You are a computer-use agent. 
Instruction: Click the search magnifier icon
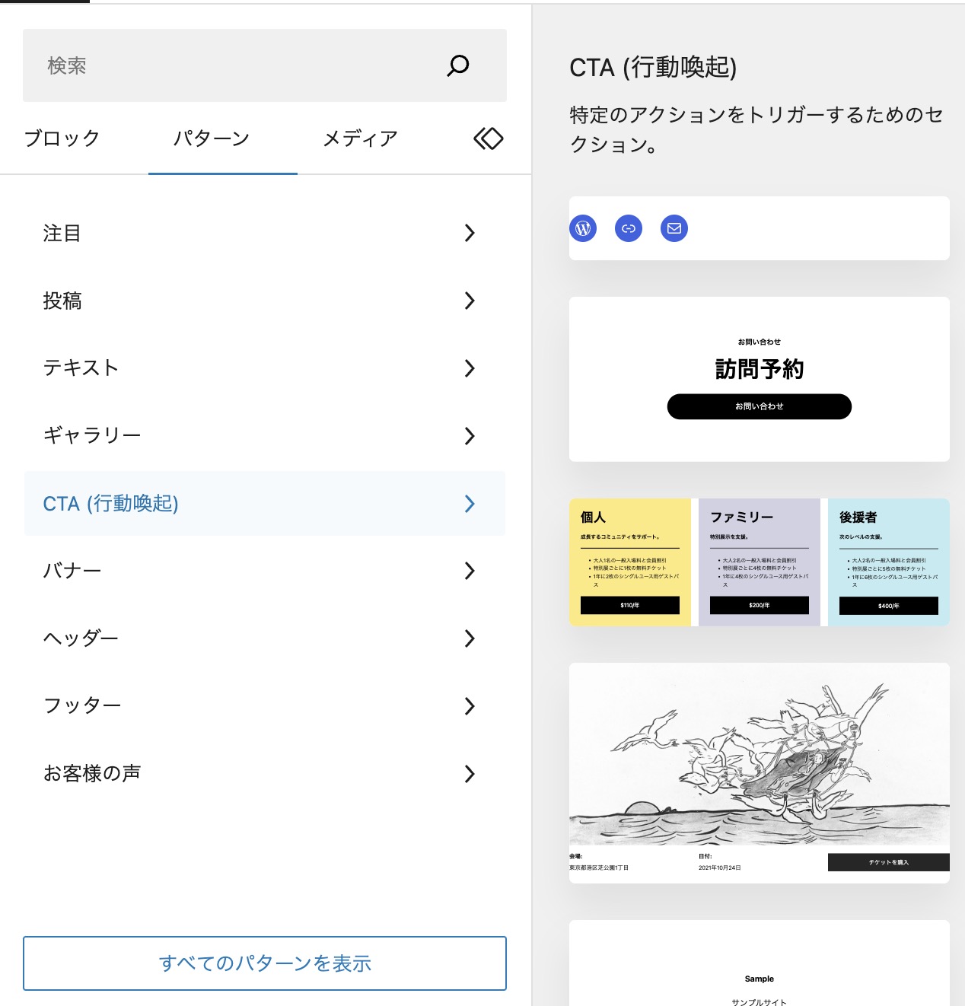(457, 65)
